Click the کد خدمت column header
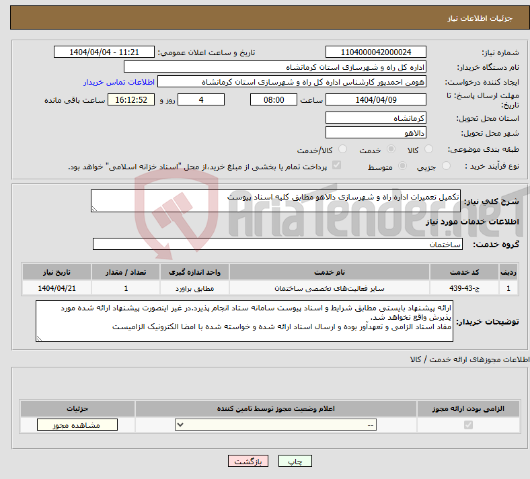This screenshot has height=479, width=530. point(465,272)
